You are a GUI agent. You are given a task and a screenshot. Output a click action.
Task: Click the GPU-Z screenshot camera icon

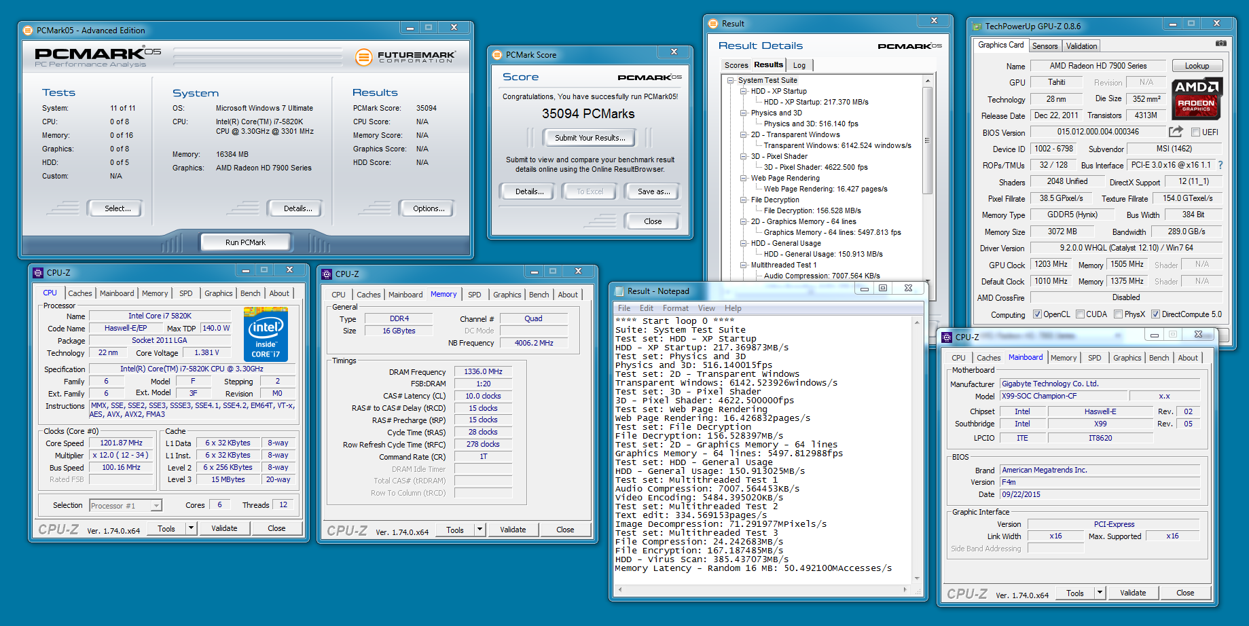pos(1220,43)
